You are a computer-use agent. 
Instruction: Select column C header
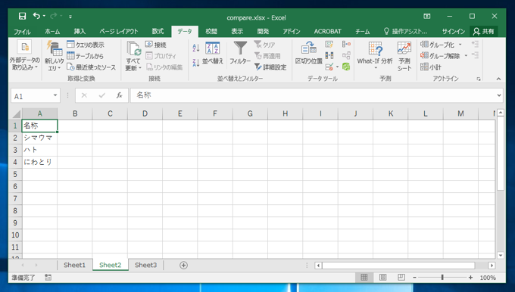point(110,113)
